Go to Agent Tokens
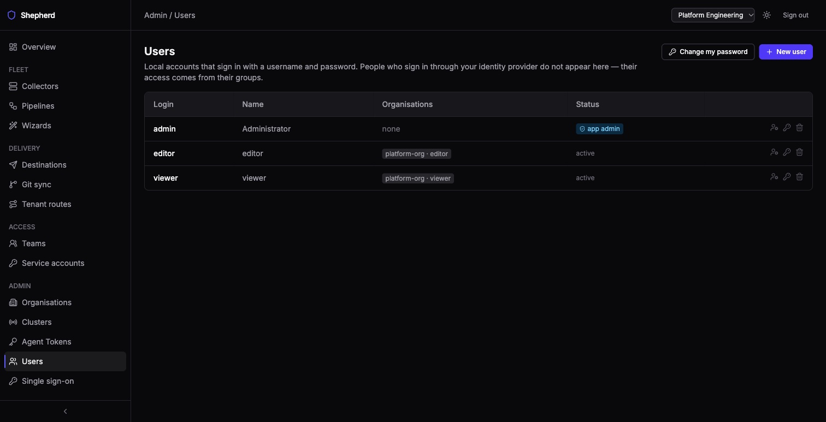This screenshot has width=826, height=422. [x=65, y=342]
